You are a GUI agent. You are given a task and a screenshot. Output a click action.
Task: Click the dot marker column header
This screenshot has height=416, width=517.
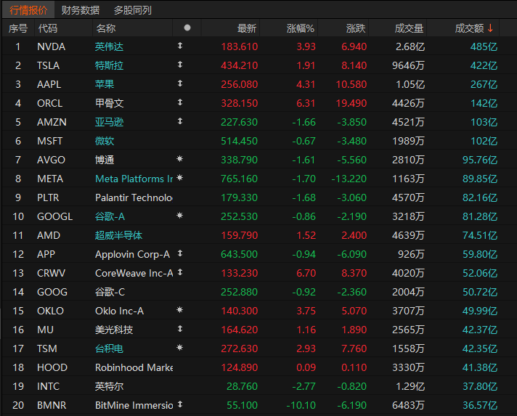tap(187, 28)
